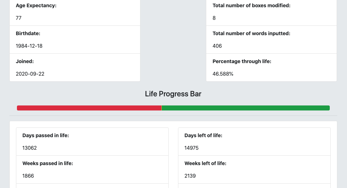Click the "Weeks left of life:" label
Viewport: 347px width, 188px height.
pyautogui.click(x=205, y=164)
